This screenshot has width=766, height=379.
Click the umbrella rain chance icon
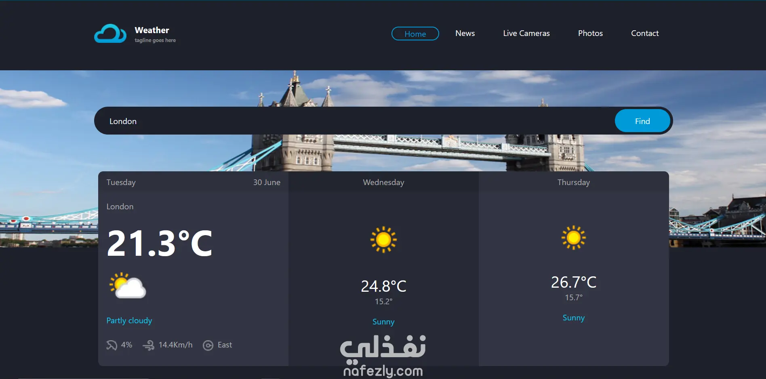[x=112, y=345]
